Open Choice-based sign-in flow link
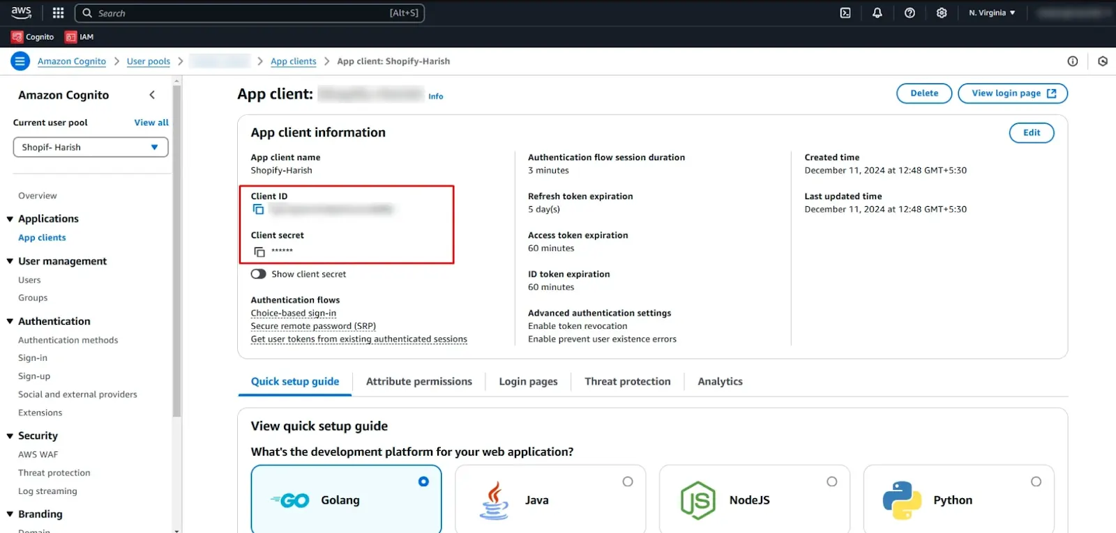This screenshot has height=533, width=1116. 294,314
